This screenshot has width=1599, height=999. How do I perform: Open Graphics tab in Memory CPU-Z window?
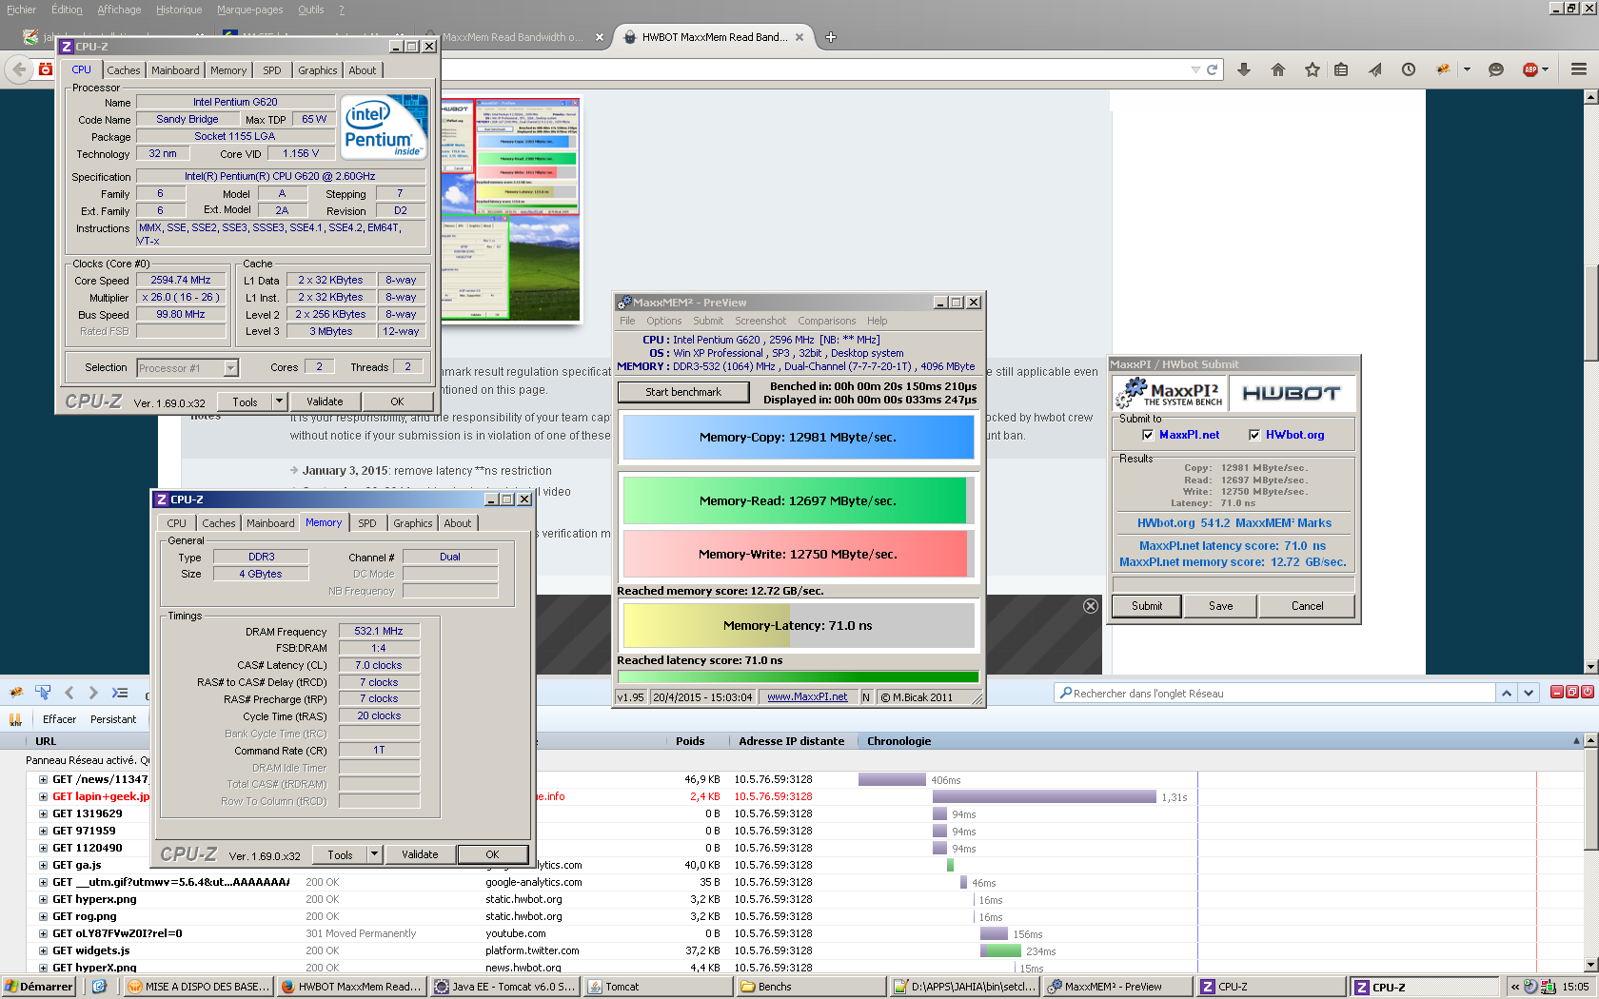click(413, 523)
